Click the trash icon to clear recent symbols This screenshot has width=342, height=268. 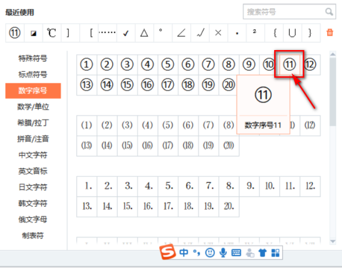point(329,32)
